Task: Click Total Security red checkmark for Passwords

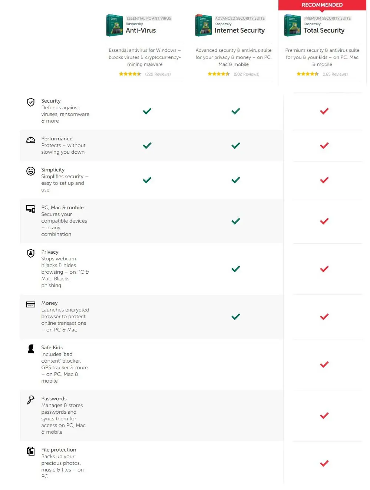Action: pyautogui.click(x=324, y=416)
